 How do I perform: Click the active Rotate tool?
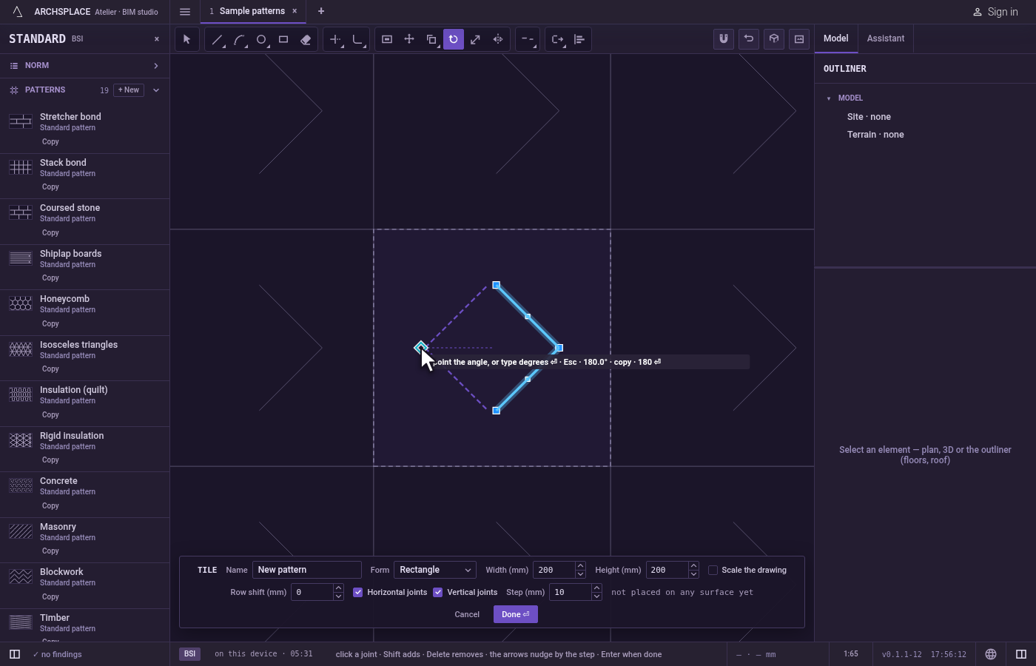[454, 39]
